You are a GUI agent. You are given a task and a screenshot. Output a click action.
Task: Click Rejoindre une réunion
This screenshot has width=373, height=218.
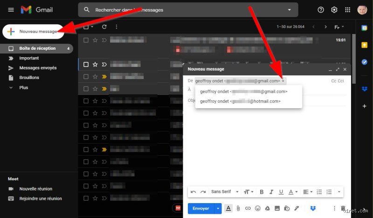click(x=41, y=198)
